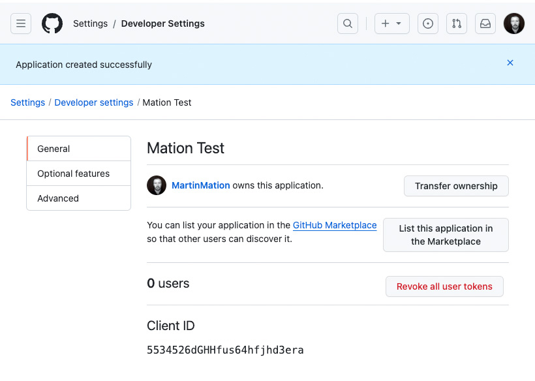Click 'Mation Test' in the breadcrumb

pos(167,102)
